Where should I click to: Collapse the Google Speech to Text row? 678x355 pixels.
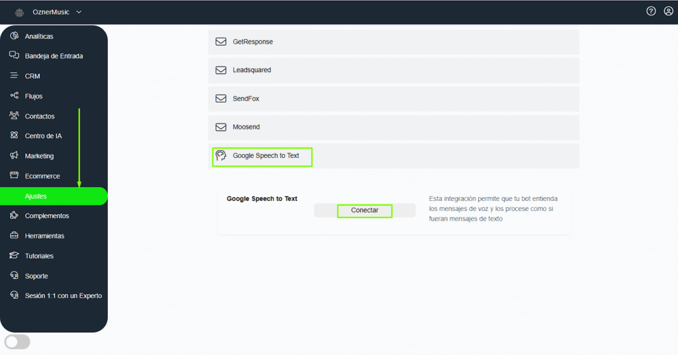pos(393,156)
